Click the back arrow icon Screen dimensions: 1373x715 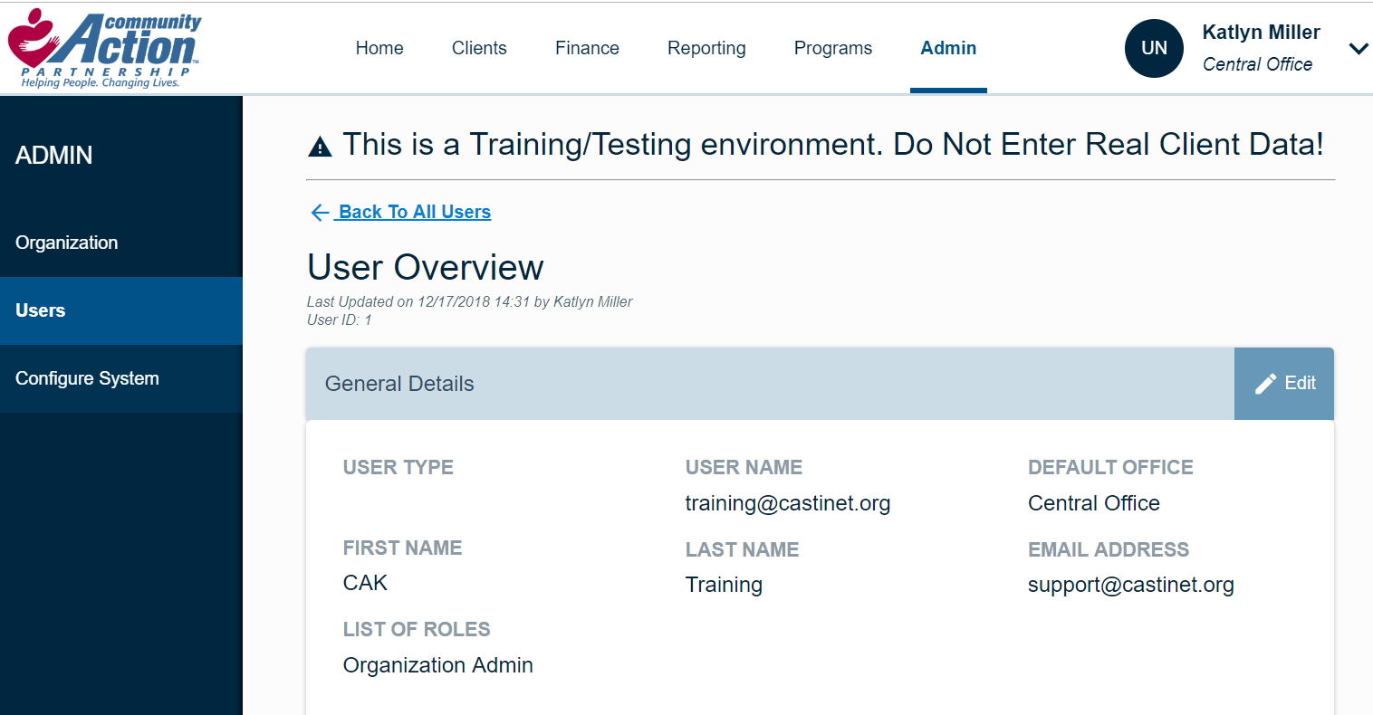[x=320, y=213]
